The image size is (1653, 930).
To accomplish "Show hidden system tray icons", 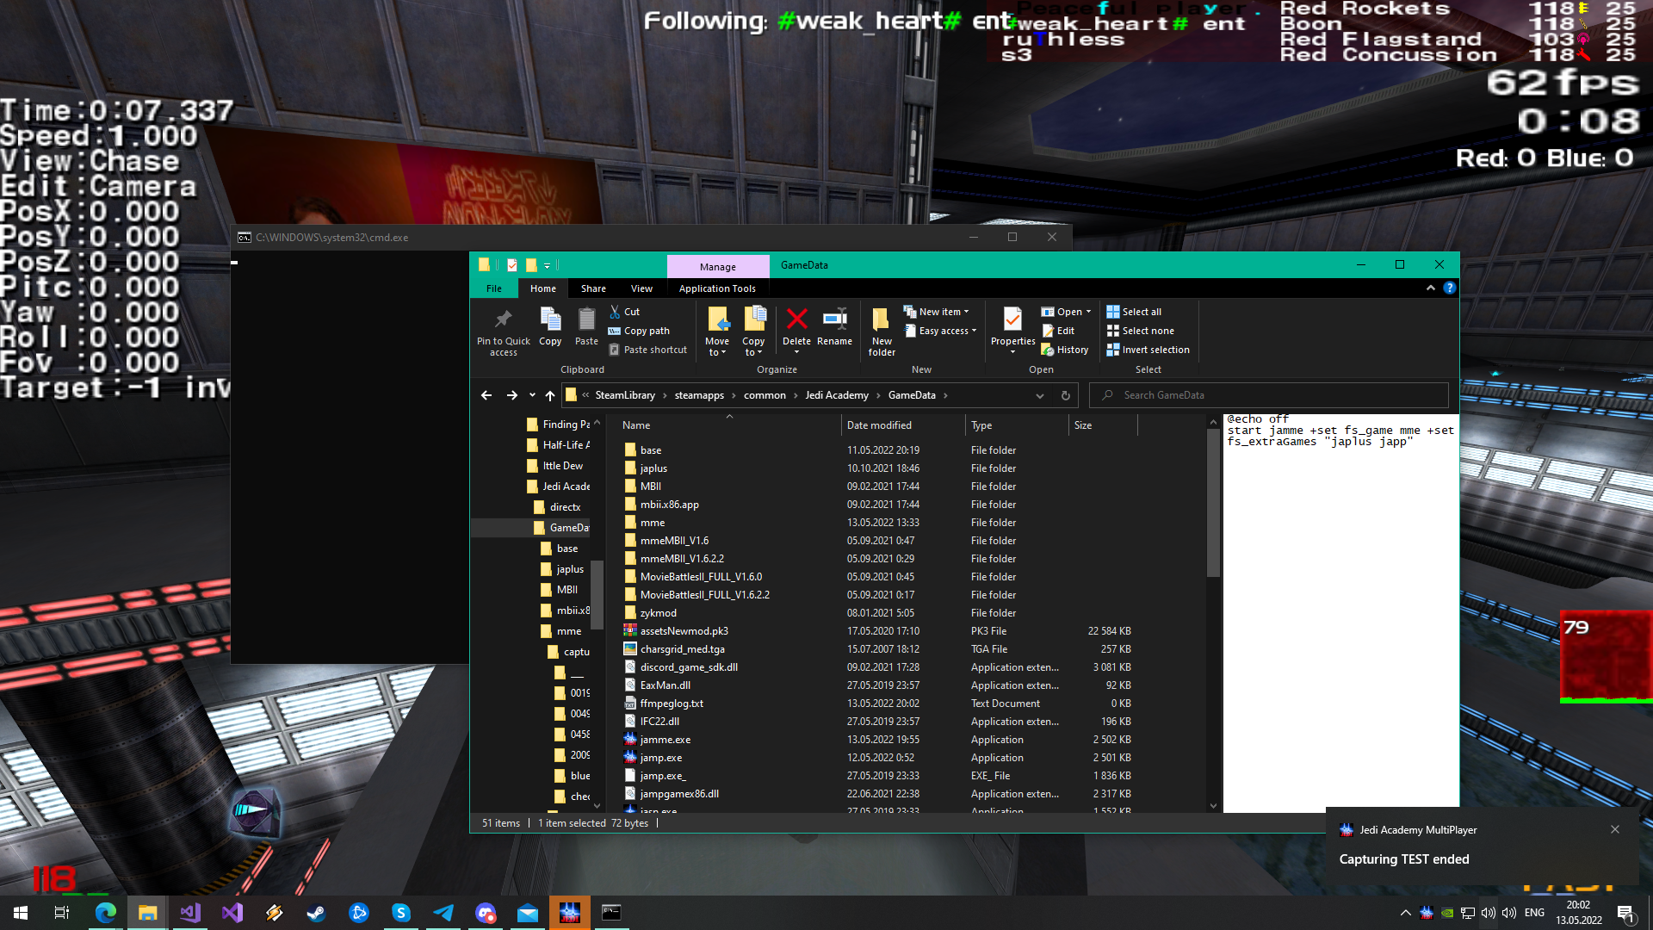I will [x=1405, y=913].
